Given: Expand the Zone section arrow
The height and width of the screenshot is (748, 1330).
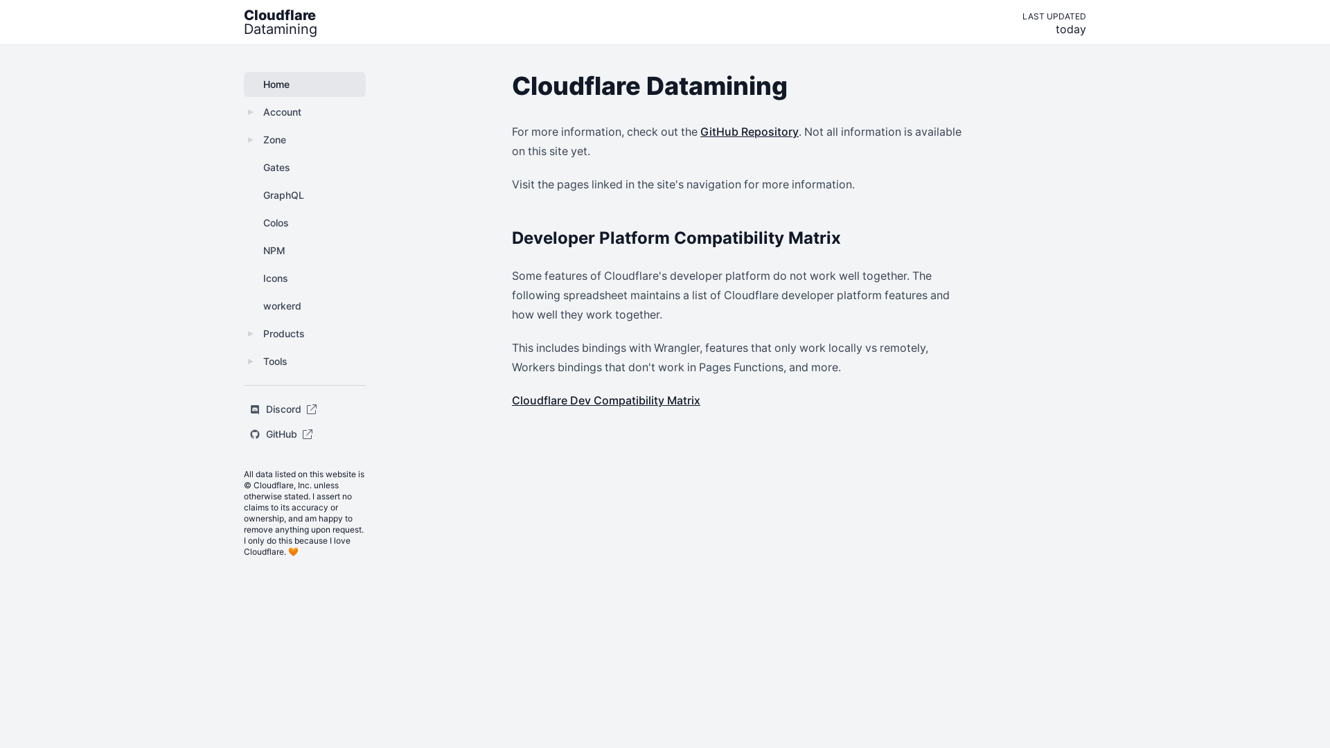Looking at the screenshot, I should point(251,140).
